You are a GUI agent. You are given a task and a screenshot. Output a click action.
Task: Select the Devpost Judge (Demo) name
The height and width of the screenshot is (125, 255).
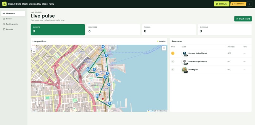coord(198,53)
